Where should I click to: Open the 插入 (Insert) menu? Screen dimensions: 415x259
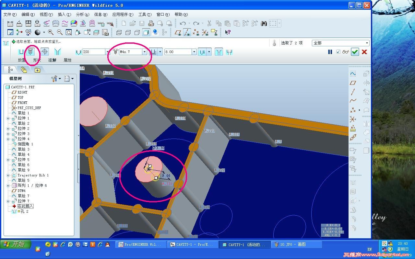(x=64, y=14)
